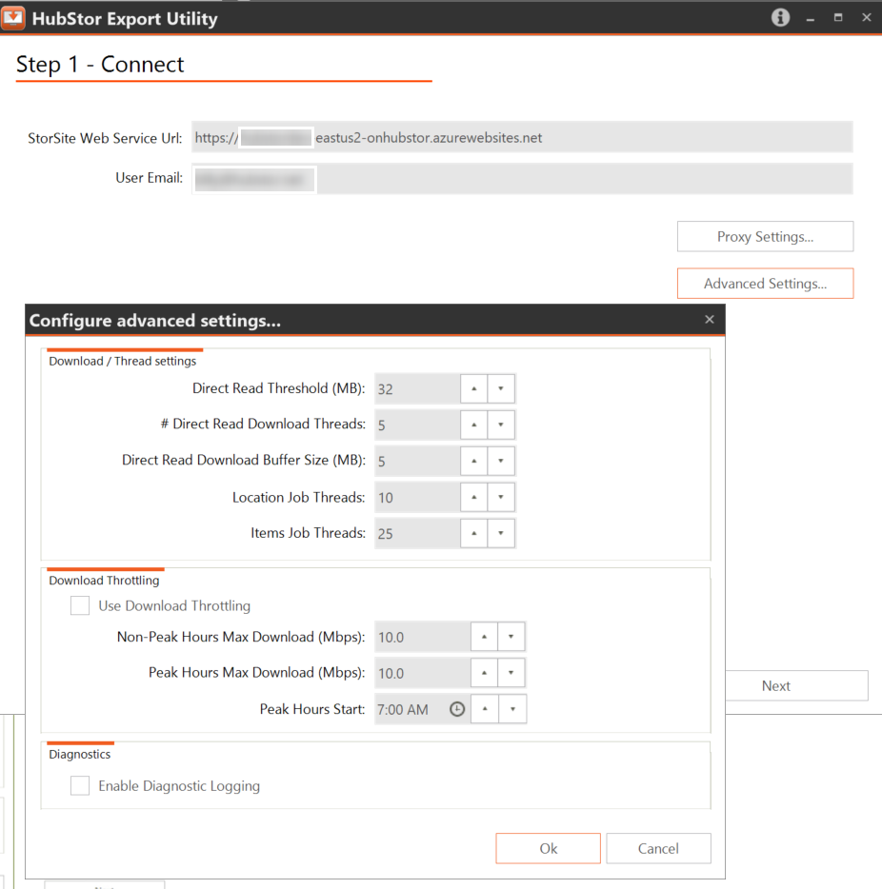
Task: Click Direct Read Download Buffer Size field
Action: pos(417,461)
